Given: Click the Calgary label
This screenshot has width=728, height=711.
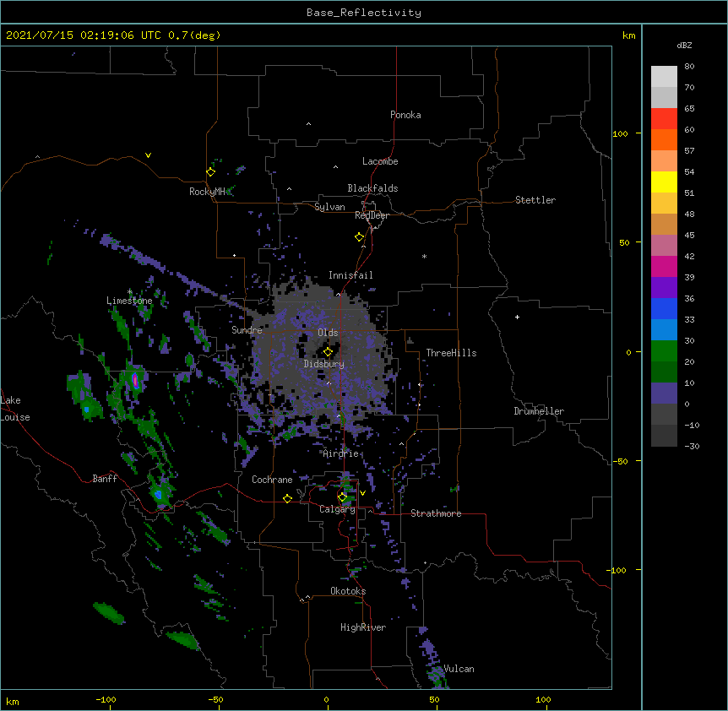Looking at the screenshot, I should click(337, 509).
